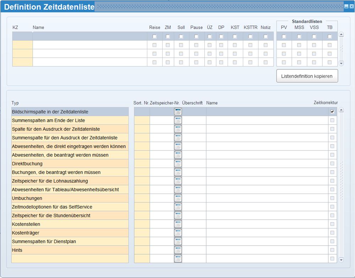
Task: Select 'Zeitmodelloptionen für das SelfService' entry
Action: 70,207
